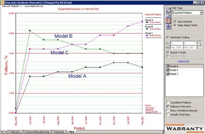Switch to the Returns tab
The width and height of the screenshot is (205, 134).
click(x=15, y=132)
